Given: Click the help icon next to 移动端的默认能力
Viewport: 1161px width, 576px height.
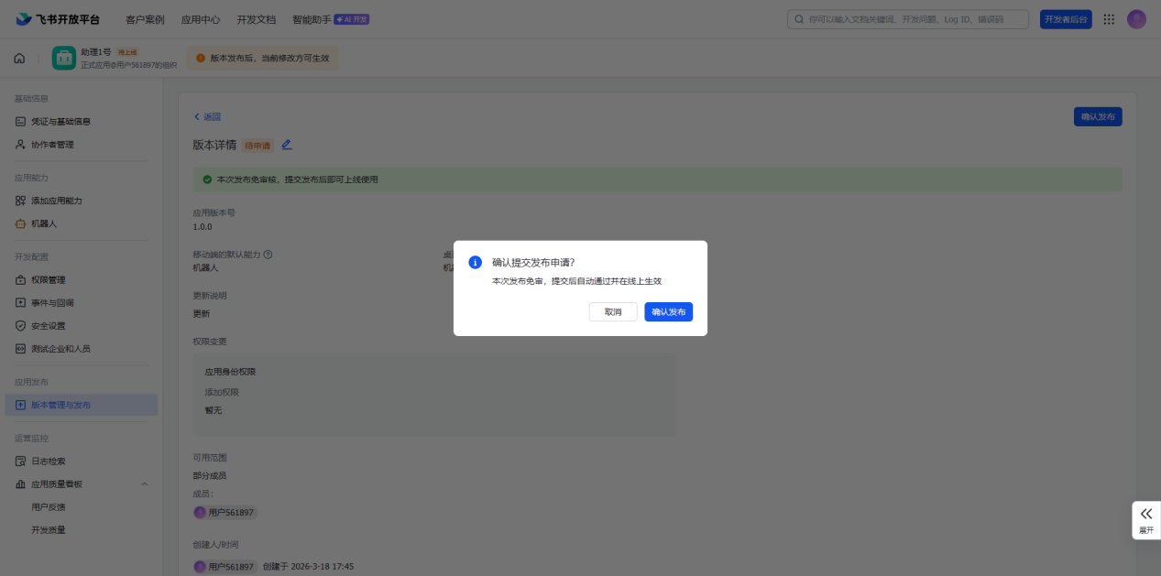Looking at the screenshot, I should 268,255.
